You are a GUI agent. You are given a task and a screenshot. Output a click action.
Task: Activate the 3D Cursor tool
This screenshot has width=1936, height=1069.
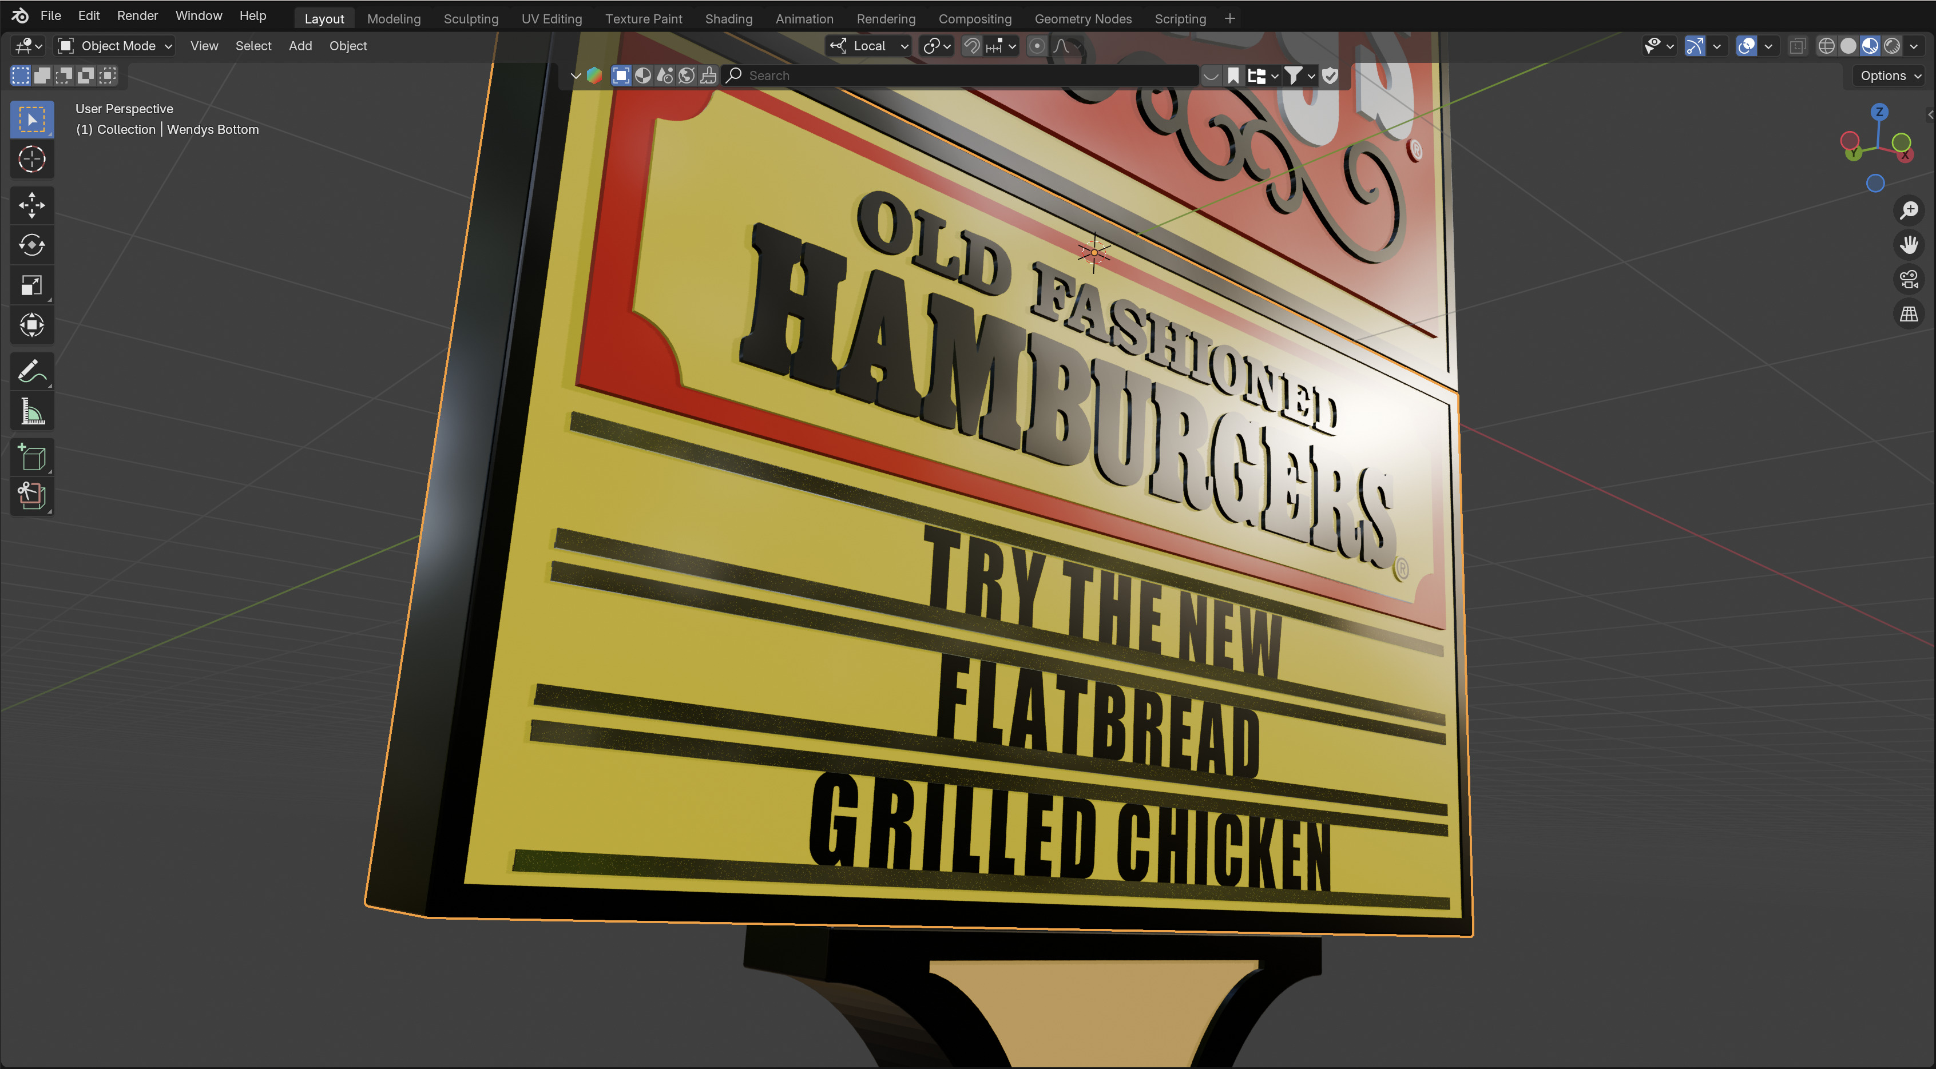pos(31,159)
